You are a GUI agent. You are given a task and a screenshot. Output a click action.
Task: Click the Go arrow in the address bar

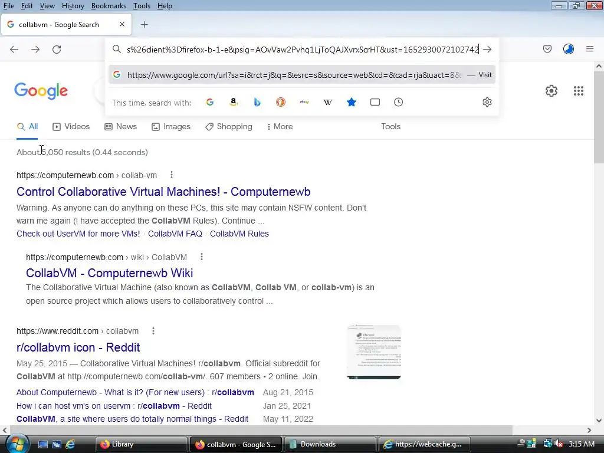click(x=487, y=50)
